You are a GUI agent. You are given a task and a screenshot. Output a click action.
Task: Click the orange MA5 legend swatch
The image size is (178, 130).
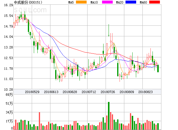pos(81,2)
